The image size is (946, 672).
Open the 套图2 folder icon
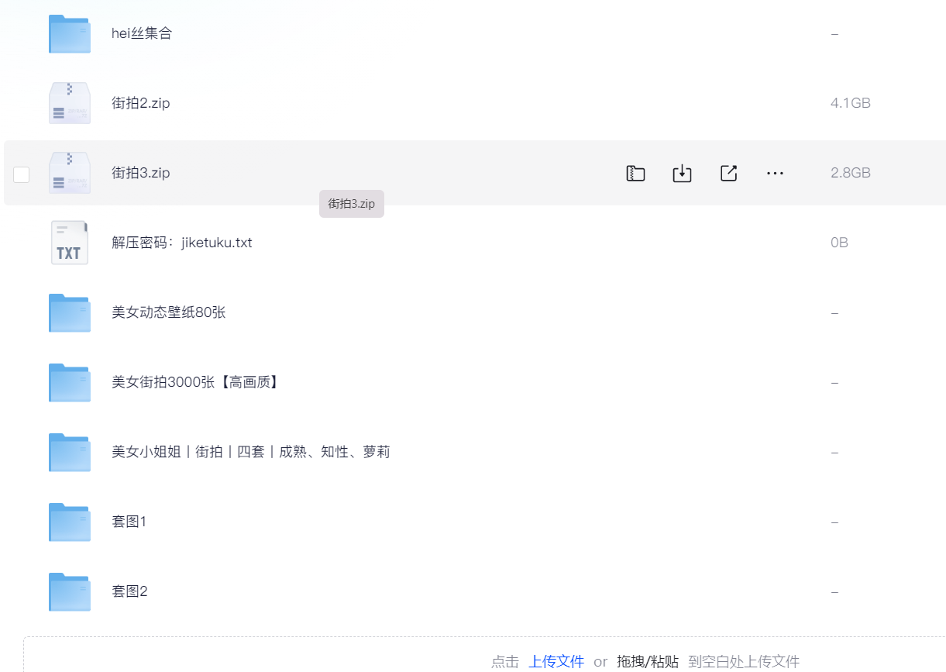coord(70,591)
